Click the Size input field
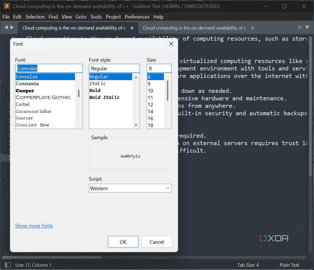This screenshot has height=270, width=314. (159, 68)
